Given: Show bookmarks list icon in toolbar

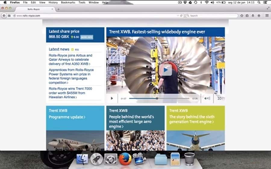Looking at the screenshot, I should [247, 16].
